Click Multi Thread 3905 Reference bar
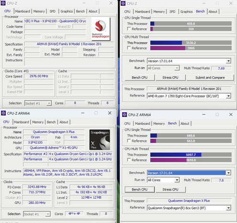Screen dimensions: 237x223 191,48
